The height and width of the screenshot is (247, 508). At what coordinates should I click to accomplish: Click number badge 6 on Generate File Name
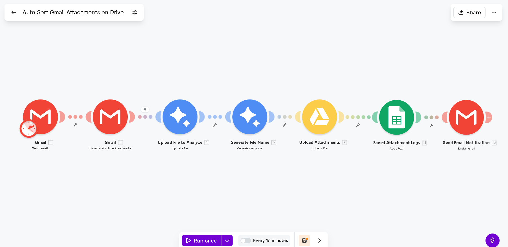click(x=274, y=142)
